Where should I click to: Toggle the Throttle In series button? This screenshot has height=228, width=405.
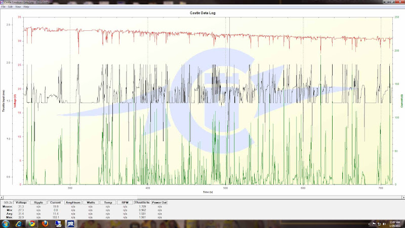142,202
